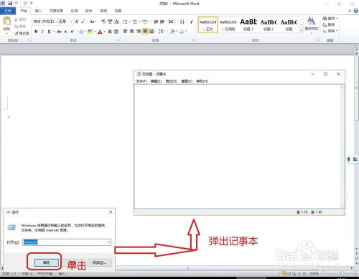Click the Grow Font icon in Word
Screen dimensions: 359x279
click(x=77, y=22)
